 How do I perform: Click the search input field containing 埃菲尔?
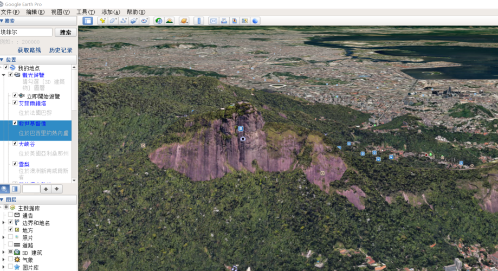click(26, 32)
